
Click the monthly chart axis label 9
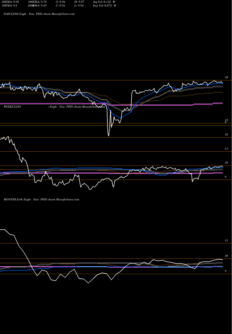coord(226,271)
